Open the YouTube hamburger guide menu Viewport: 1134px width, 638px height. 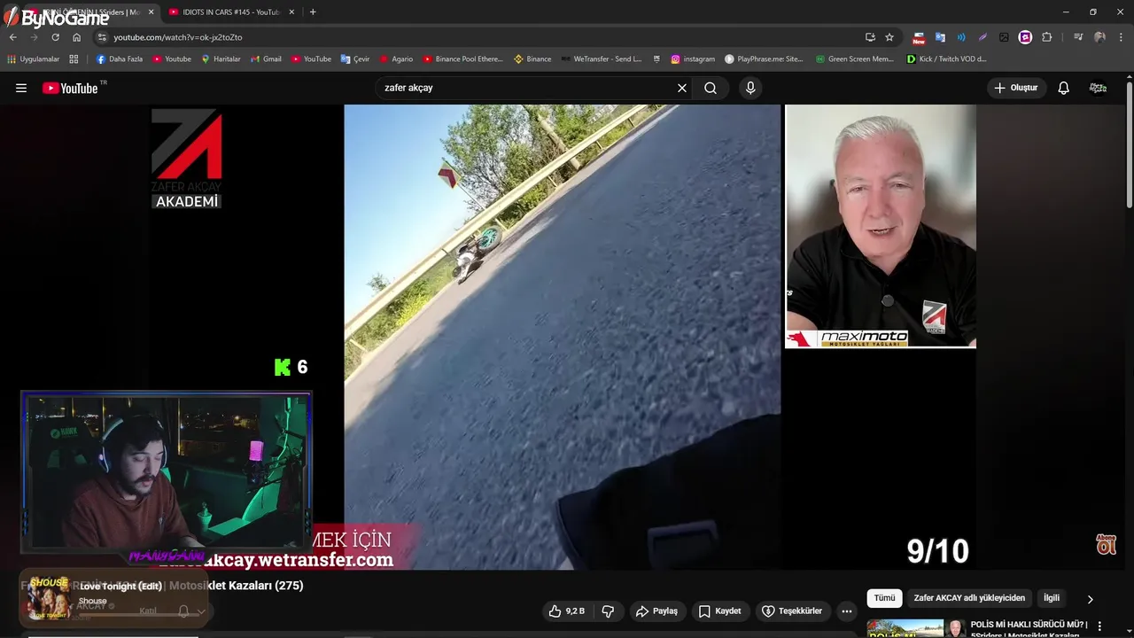21,88
